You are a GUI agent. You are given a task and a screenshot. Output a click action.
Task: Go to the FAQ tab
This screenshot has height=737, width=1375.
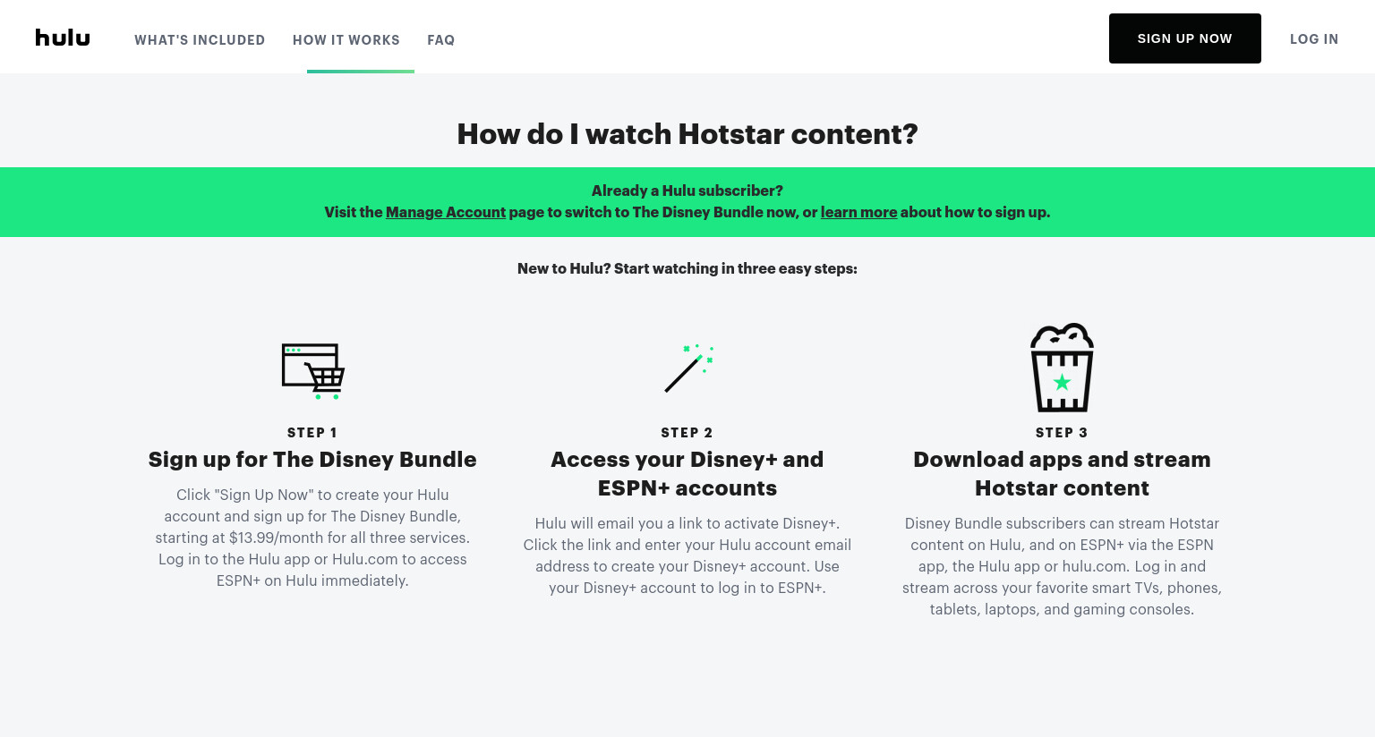[x=441, y=40]
